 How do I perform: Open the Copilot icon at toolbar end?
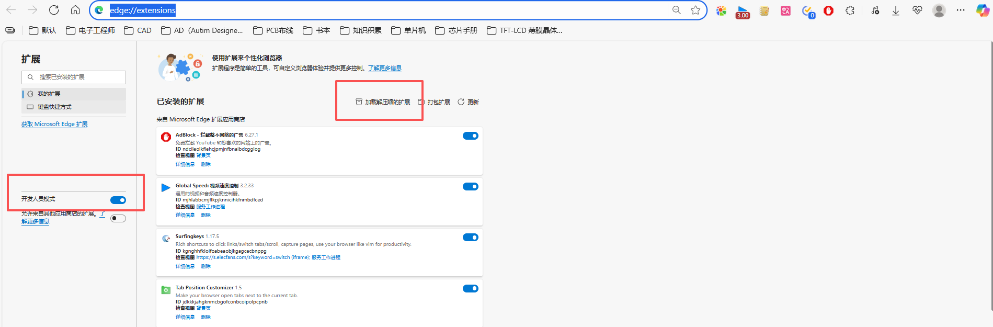pyautogui.click(x=983, y=10)
